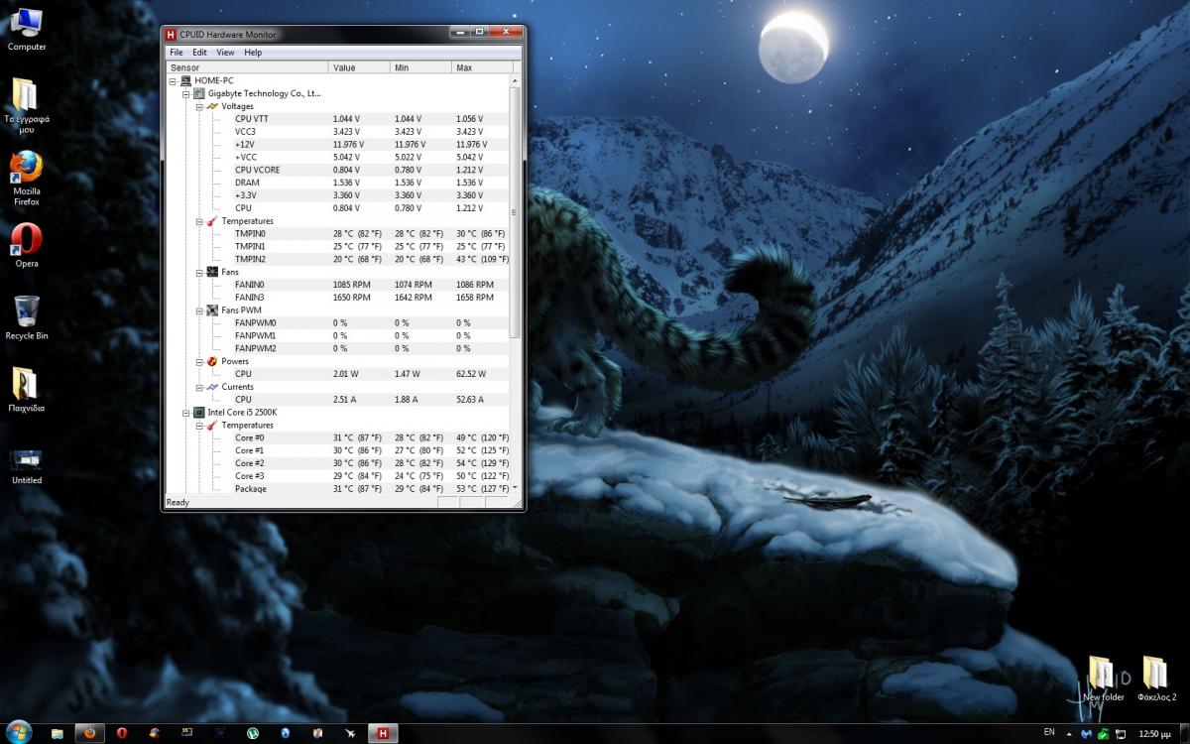Select the Τα έγγραφά μου desktop folder
Screen dimensions: 1190x744
pos(27,106)
